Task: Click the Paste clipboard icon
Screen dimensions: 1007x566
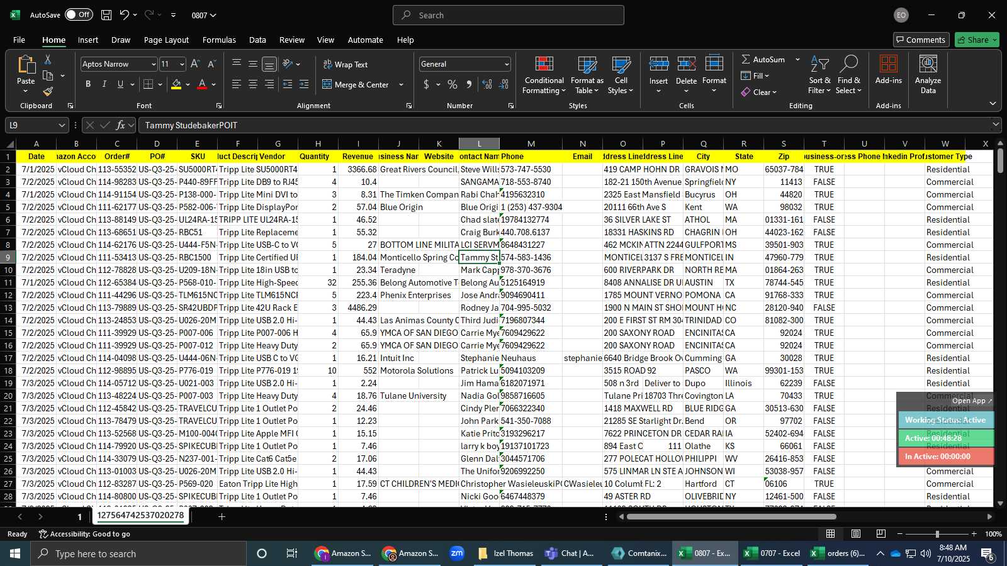Action: (x=26, y=65)
